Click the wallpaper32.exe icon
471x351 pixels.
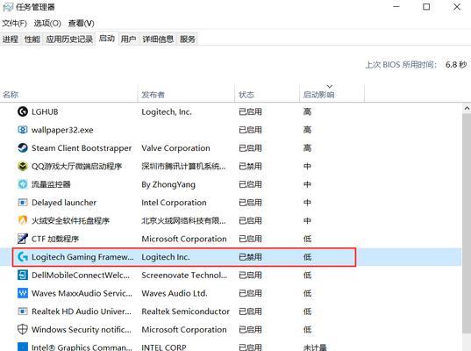(x=23, y=130)
